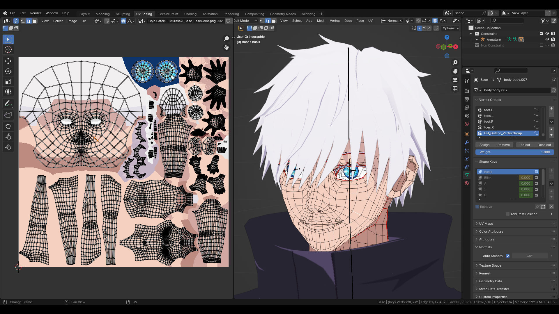Open the Render menu
Viewport: 559px width, 314px height.
(x=36, y=13)
